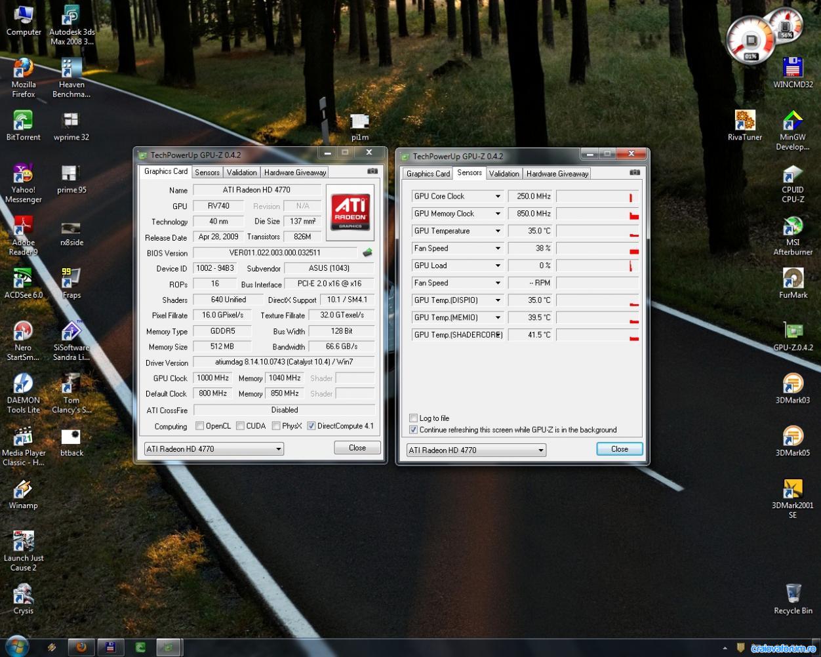Launch 3DMark03 desktop shortcut
The height and width of the screenshot is (657, 821).
793,388
